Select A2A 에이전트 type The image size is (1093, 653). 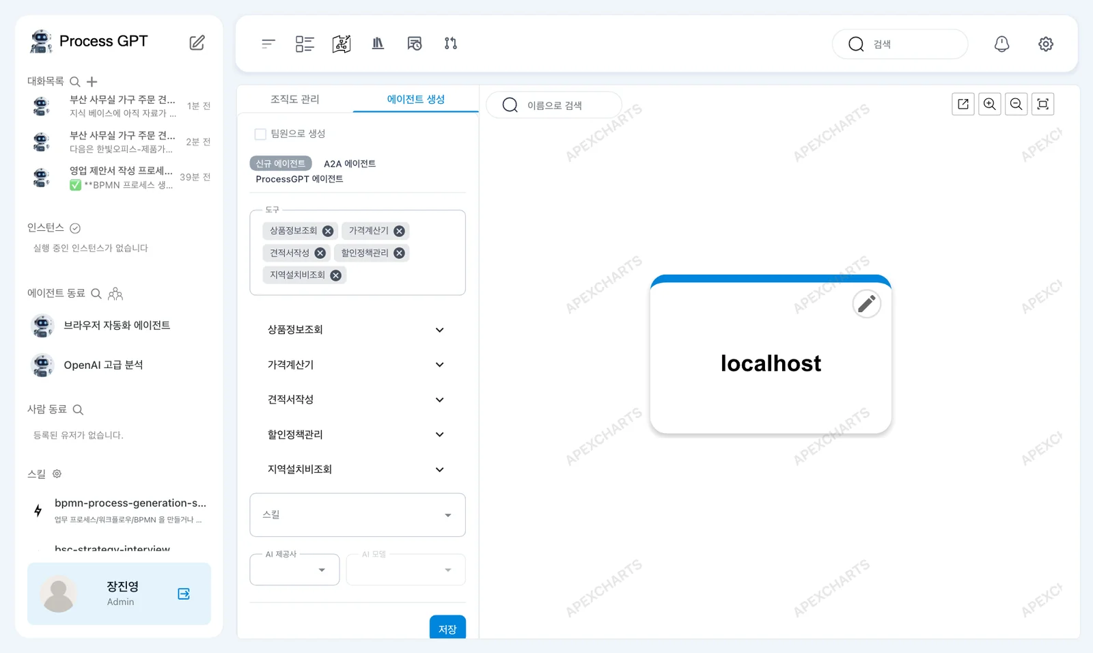(x=350, y=164)
